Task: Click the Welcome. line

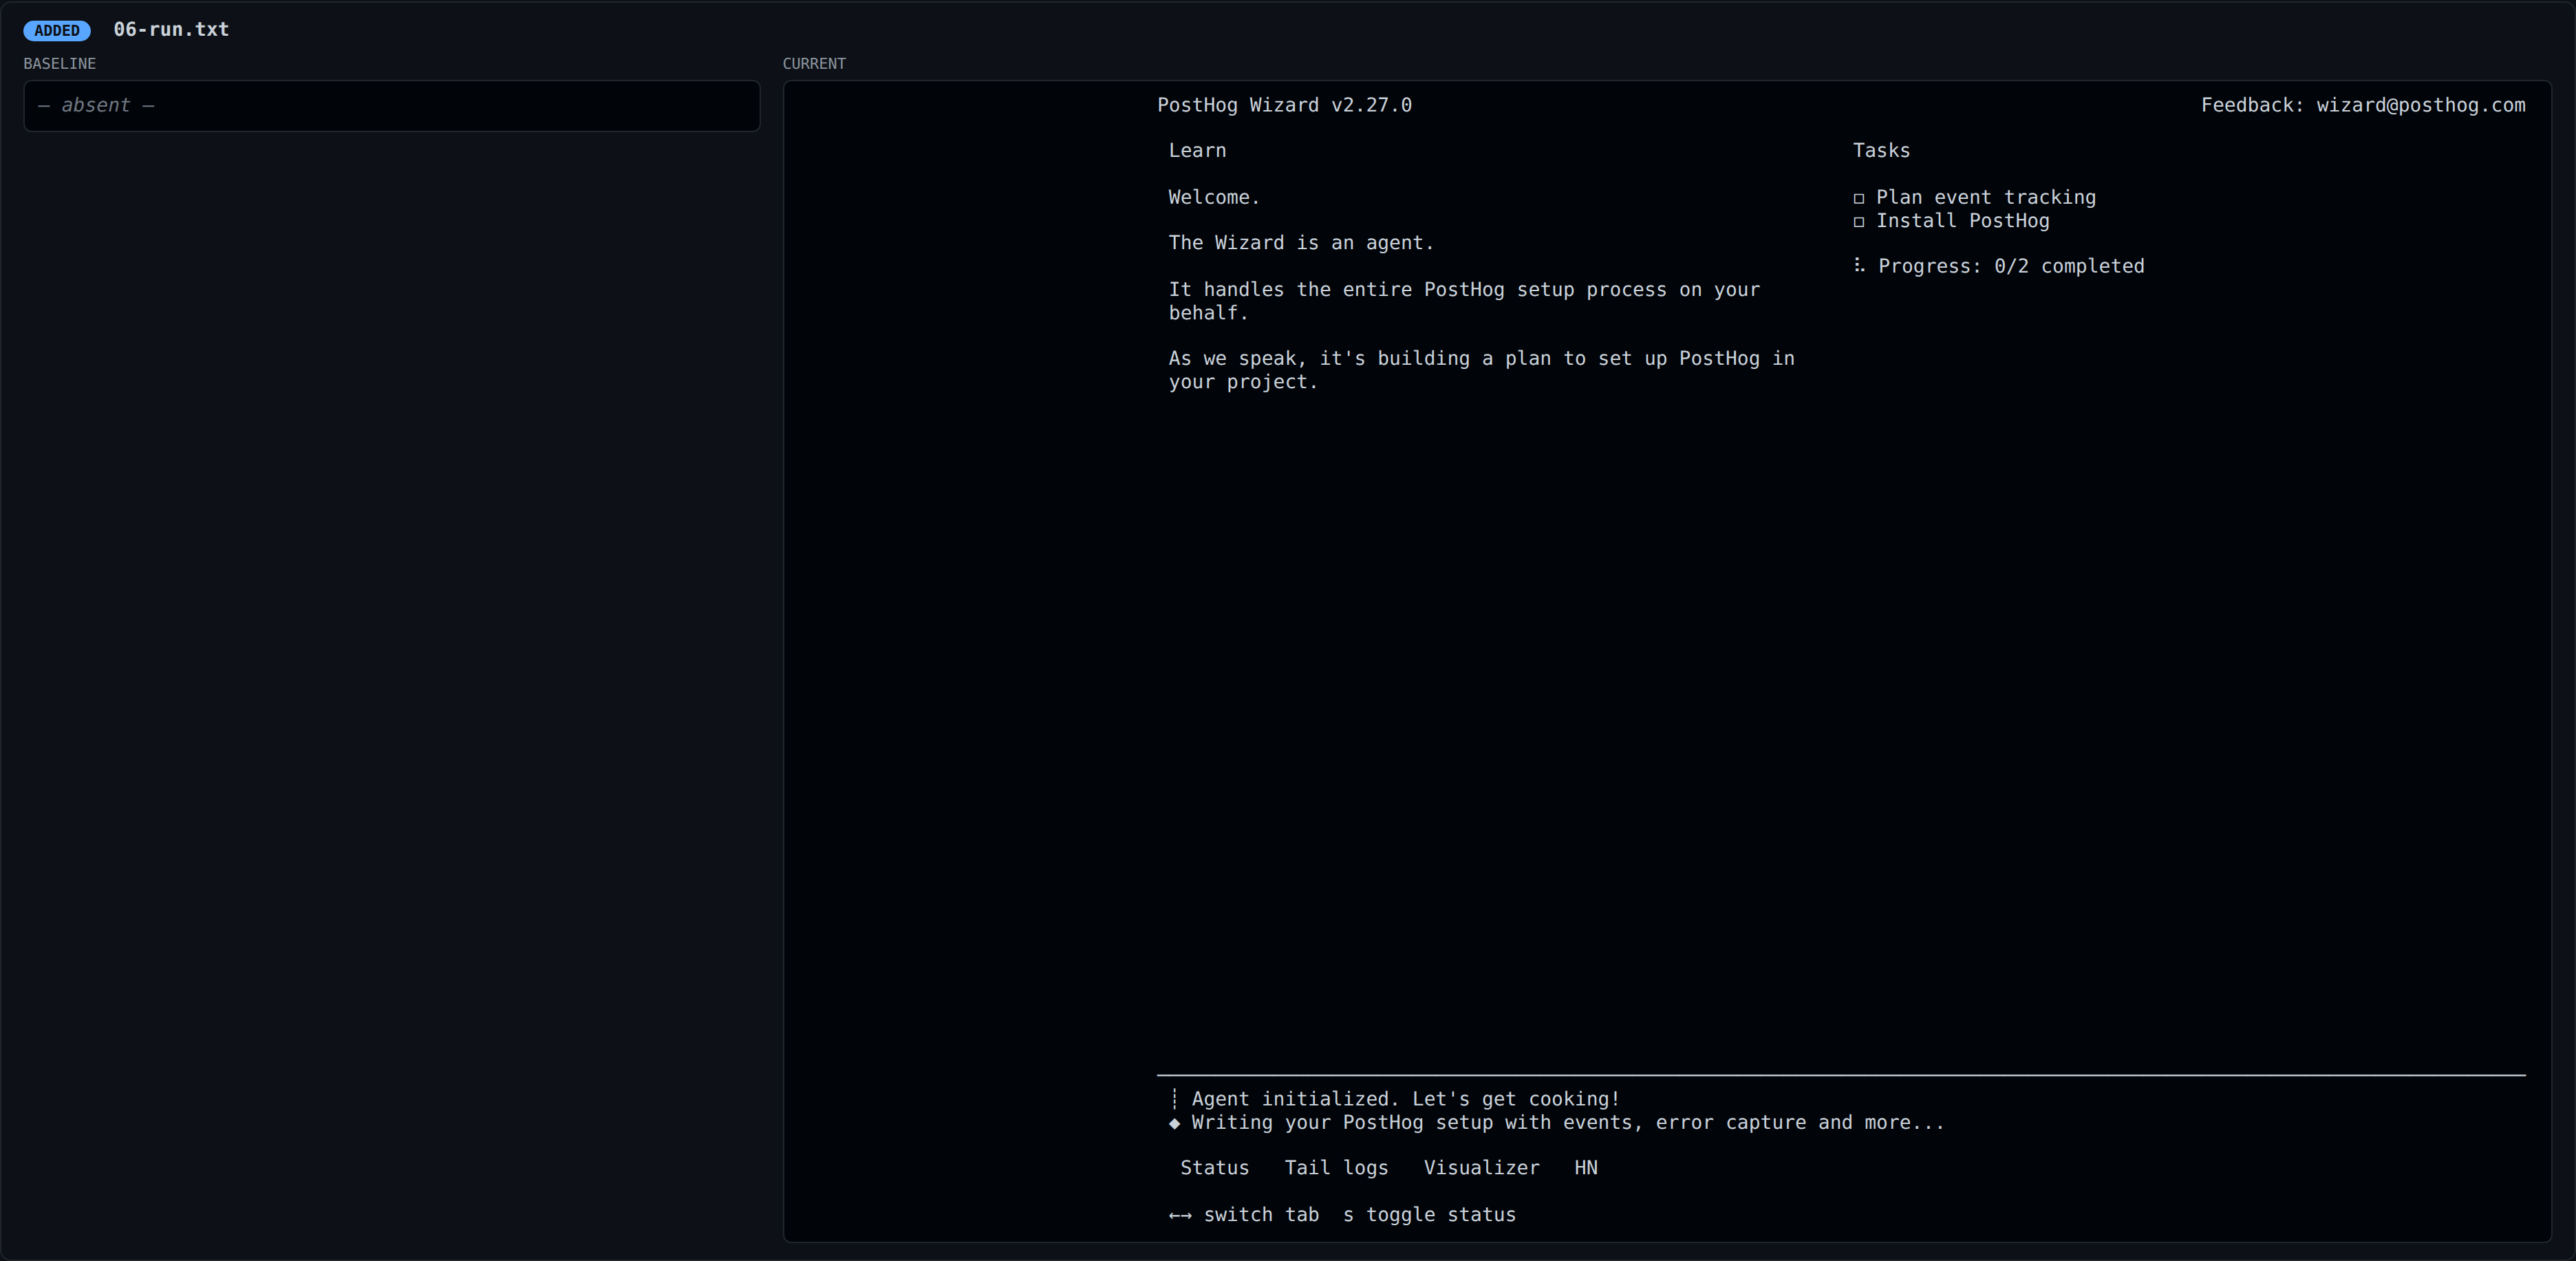Action: pos(1214,197)
